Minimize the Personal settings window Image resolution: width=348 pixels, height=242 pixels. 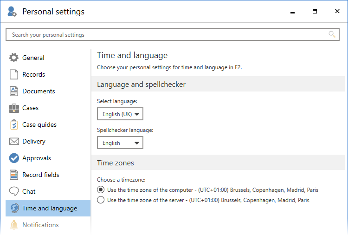click(292, 12)
